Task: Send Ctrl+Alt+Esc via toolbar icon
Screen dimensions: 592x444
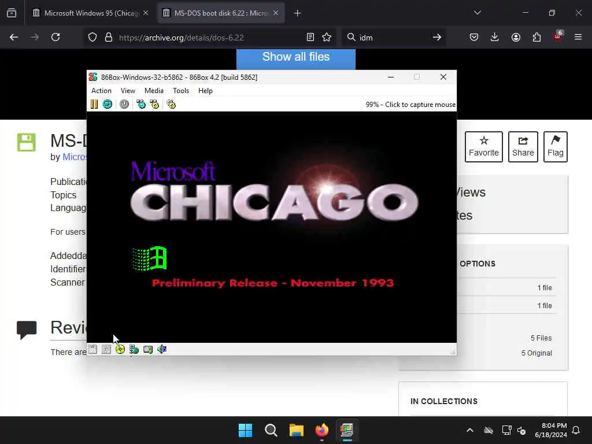Action: click(154, 104)
